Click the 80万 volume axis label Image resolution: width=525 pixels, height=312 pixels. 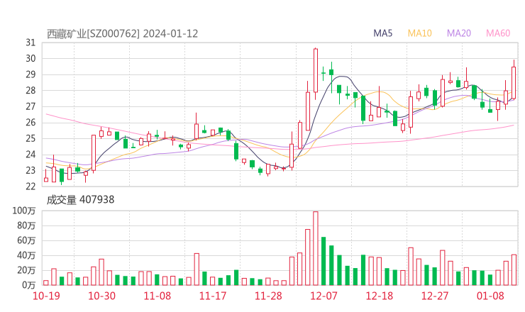[26, 225]
